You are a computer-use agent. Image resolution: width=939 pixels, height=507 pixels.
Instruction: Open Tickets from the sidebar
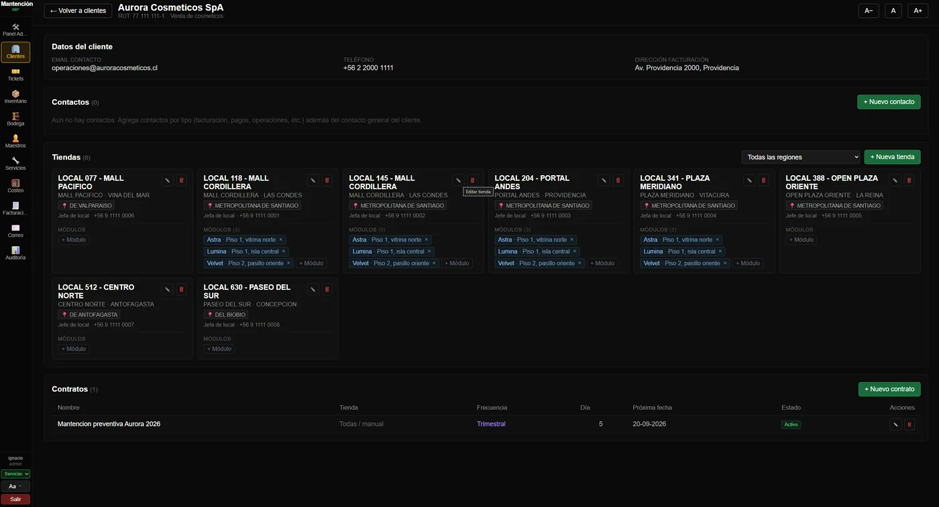[15, 74]
